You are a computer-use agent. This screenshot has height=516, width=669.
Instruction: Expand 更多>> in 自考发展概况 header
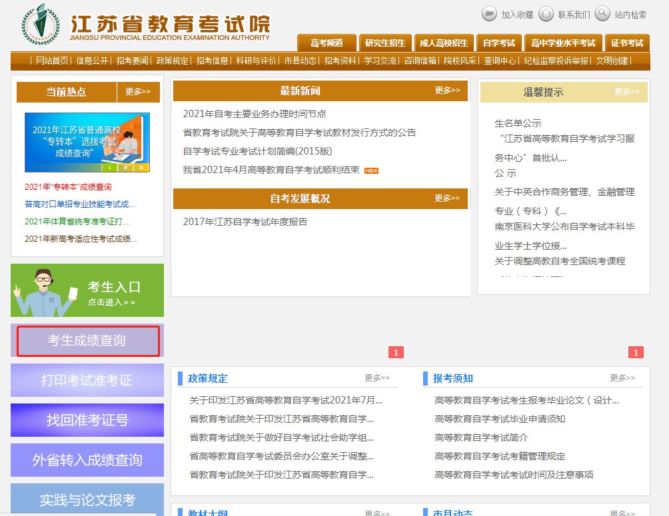[x=447, y=198]
